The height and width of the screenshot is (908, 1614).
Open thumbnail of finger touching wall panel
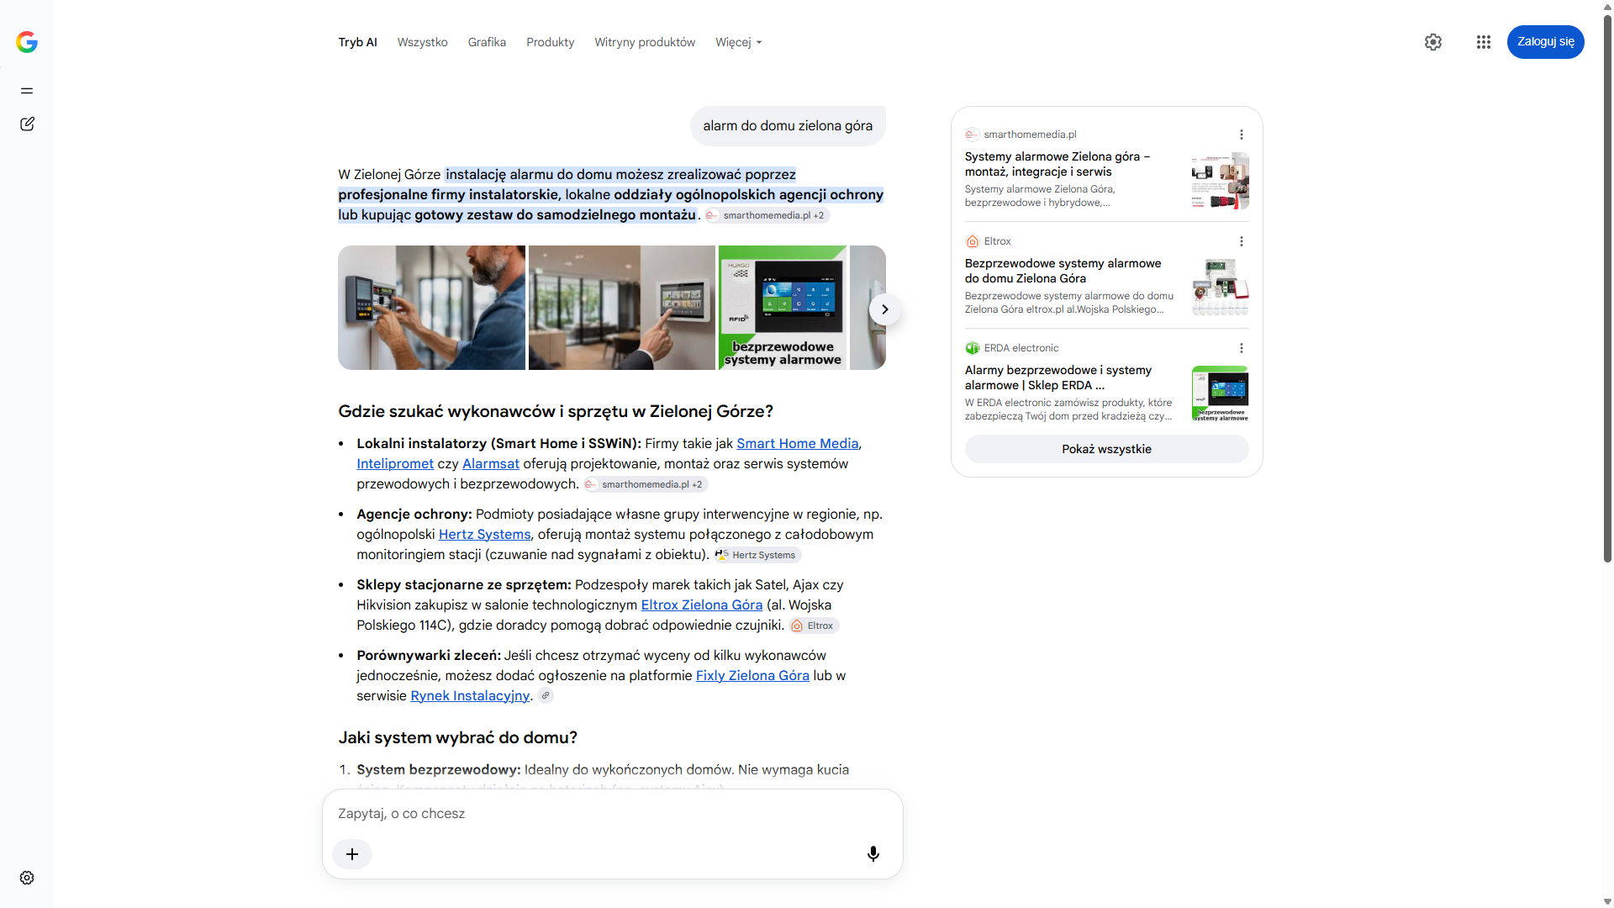[621, 308]
